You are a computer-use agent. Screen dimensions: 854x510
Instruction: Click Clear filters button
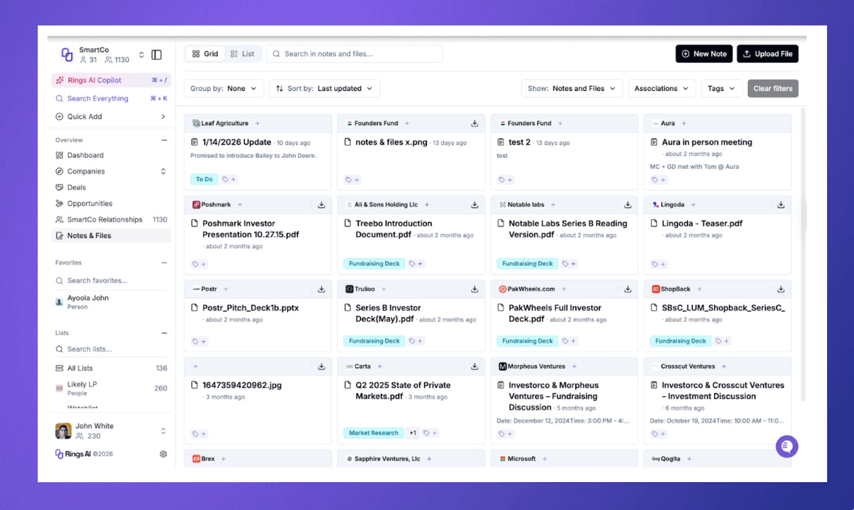[x=773, y=89]
